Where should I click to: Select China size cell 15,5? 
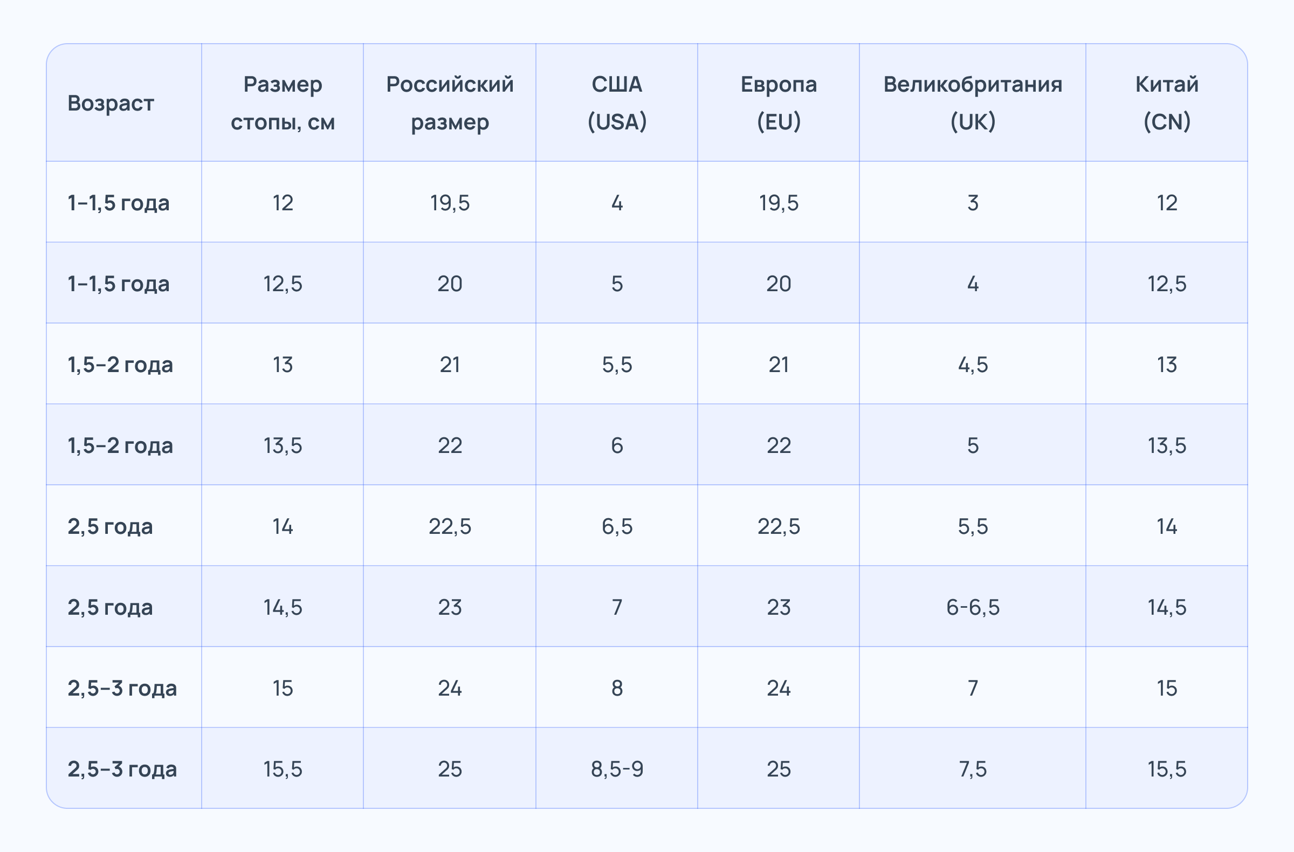pos(1167,769)
